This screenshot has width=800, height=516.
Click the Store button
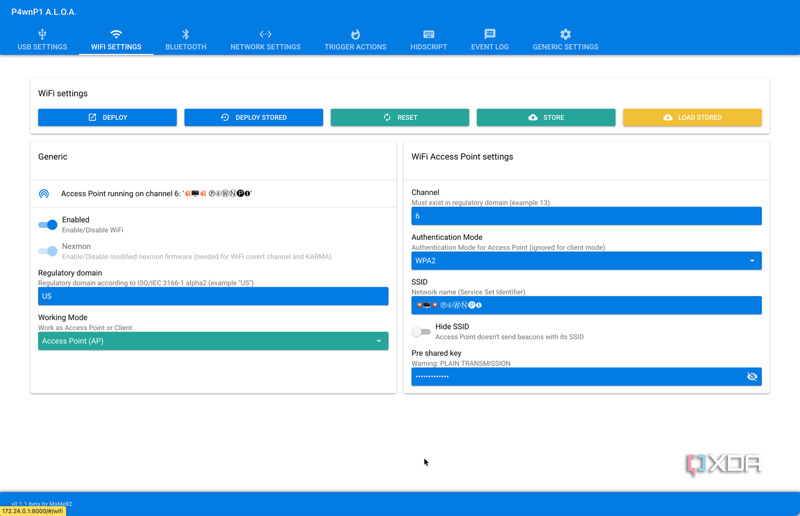(546, 117)
